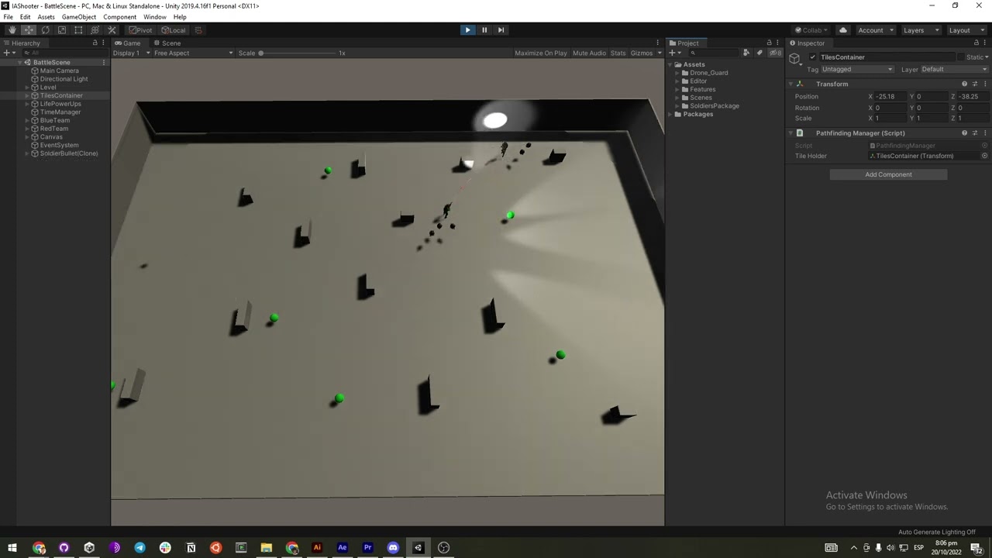Open the File menu

[x=8, y=17]
